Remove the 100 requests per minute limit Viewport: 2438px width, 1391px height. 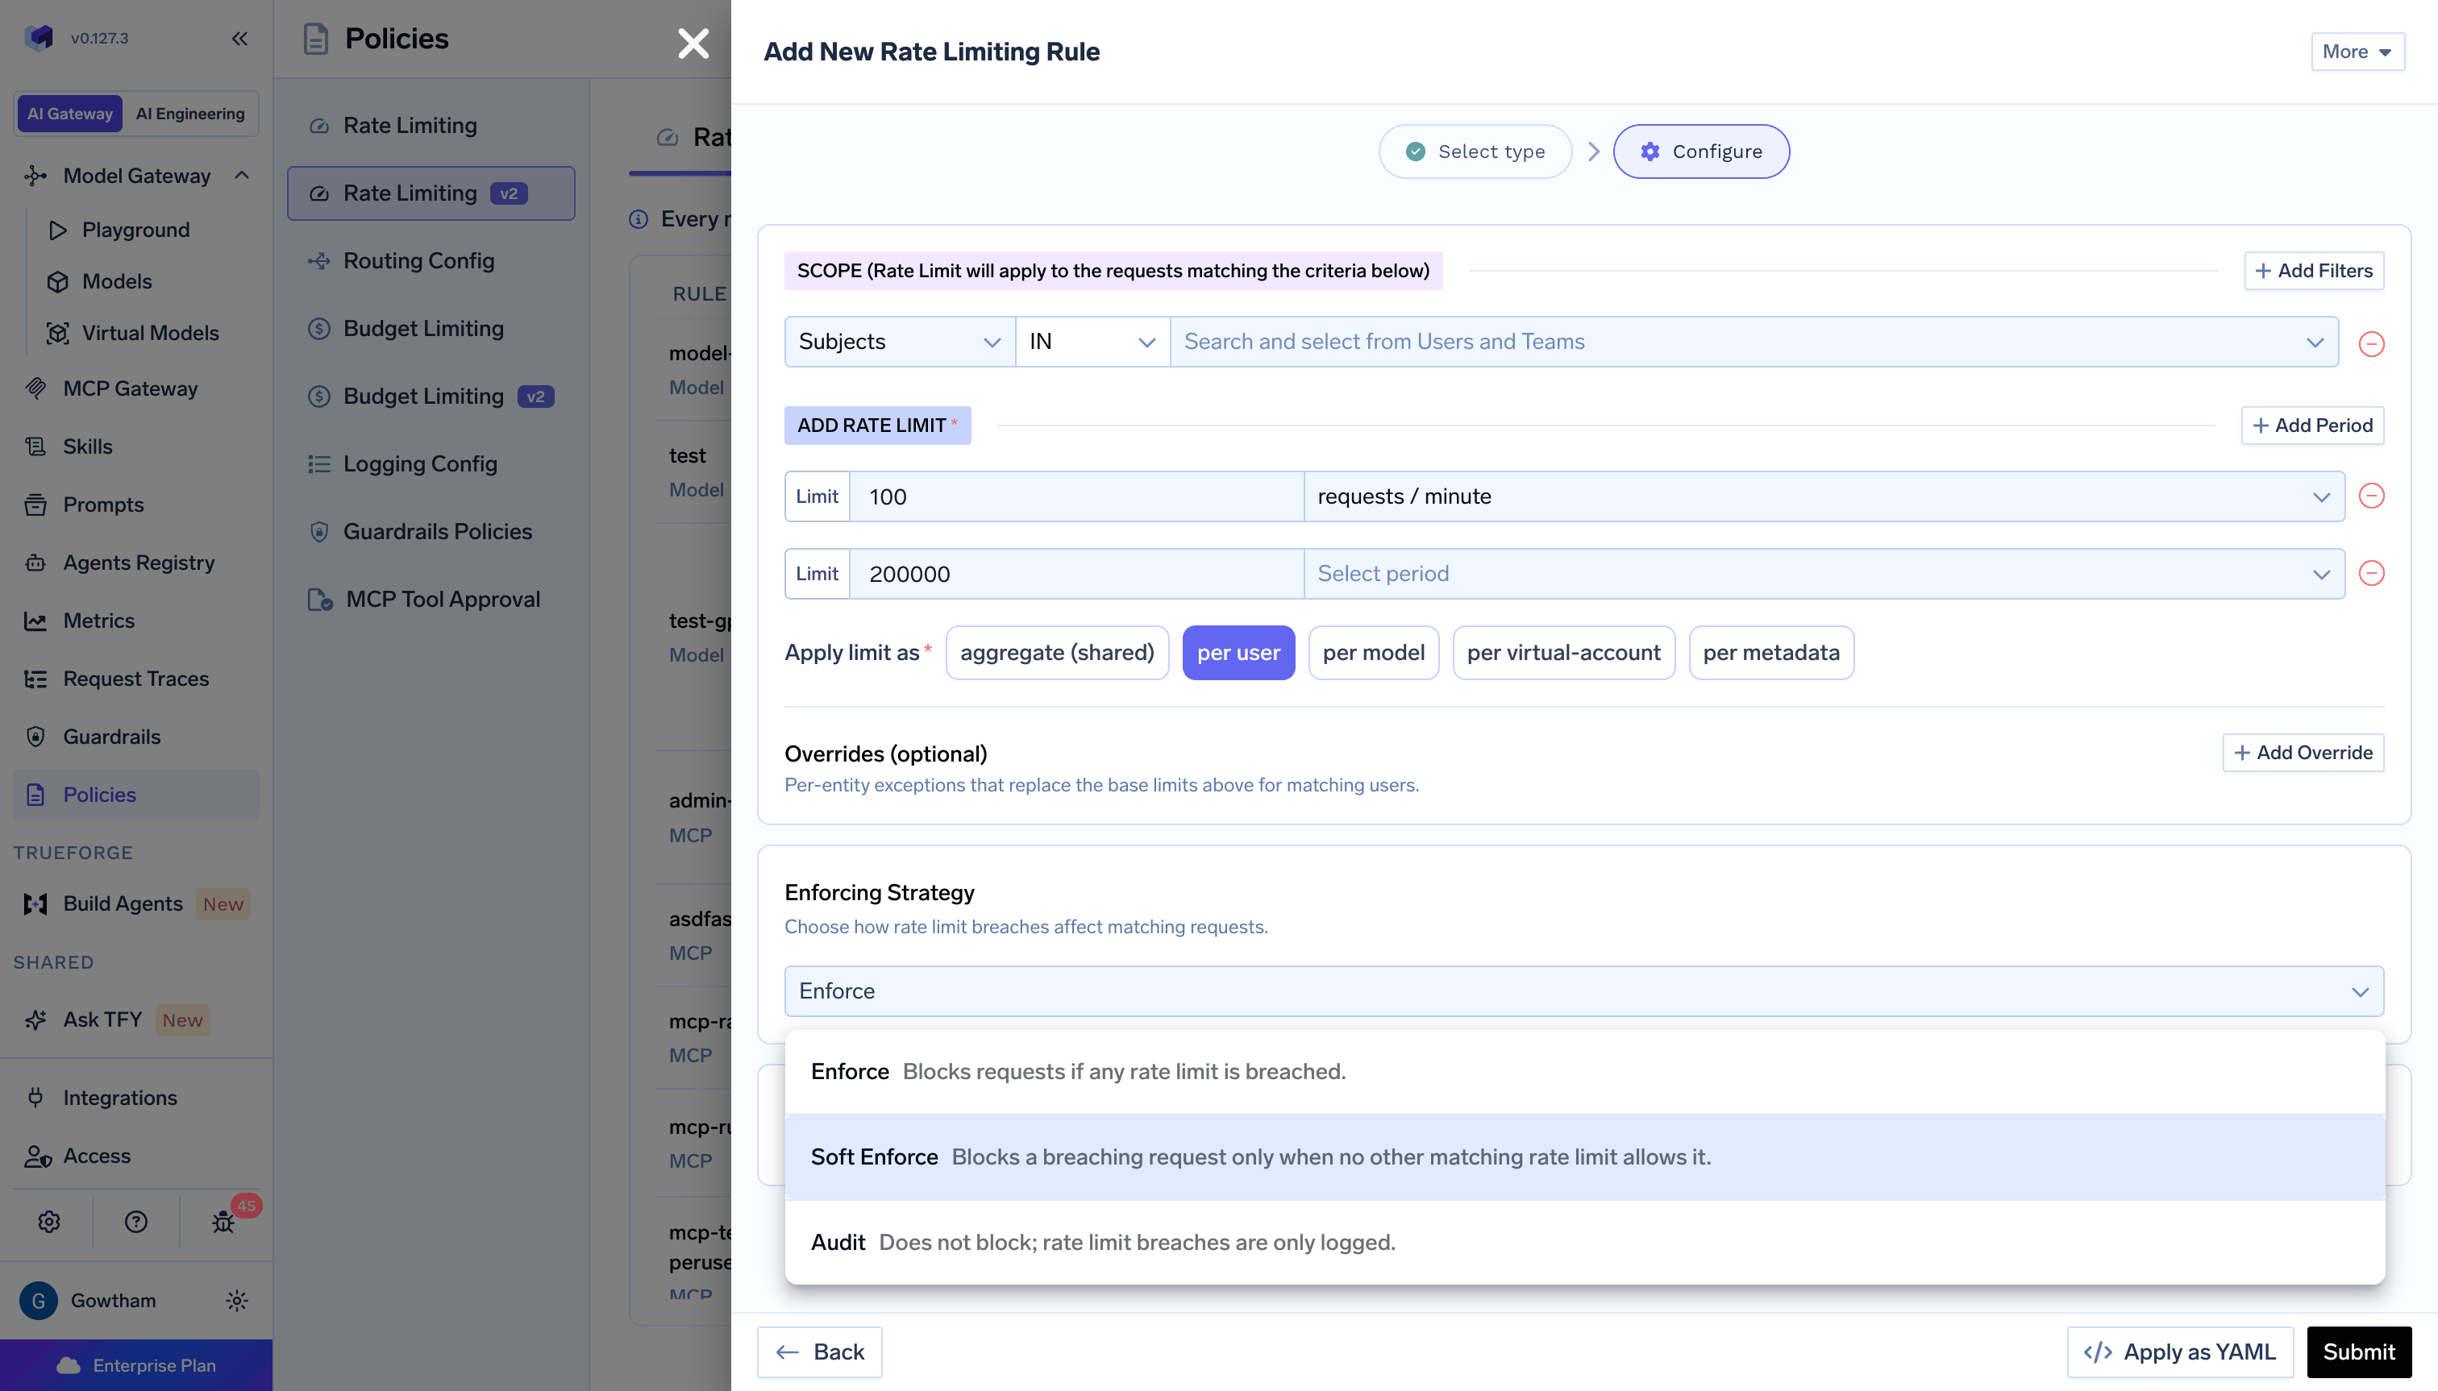2371,496
